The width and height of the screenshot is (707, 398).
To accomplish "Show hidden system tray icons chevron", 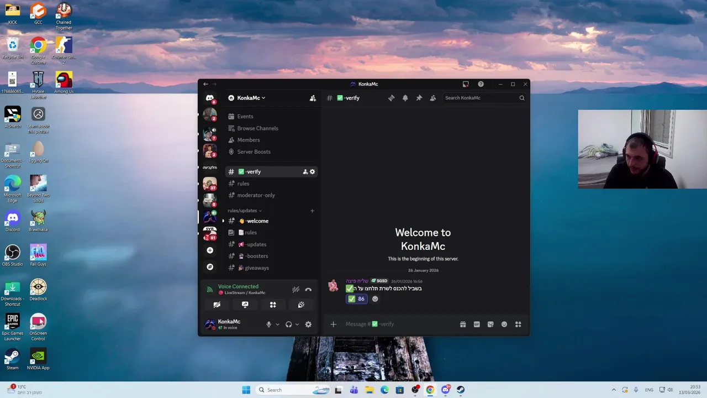I will pyautogui.click(x=613, y=390).
